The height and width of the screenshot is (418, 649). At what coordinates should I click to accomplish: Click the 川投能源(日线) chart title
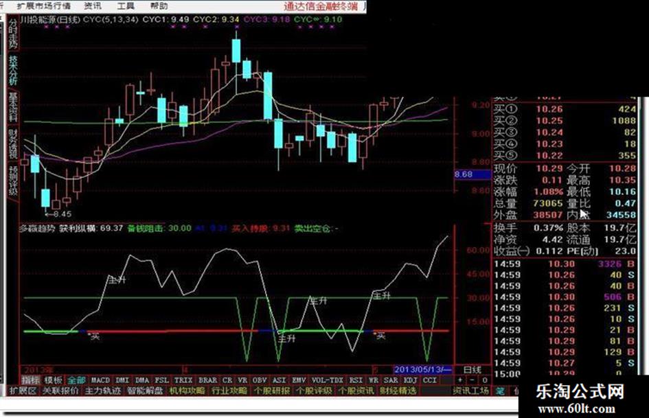(49, 19)
